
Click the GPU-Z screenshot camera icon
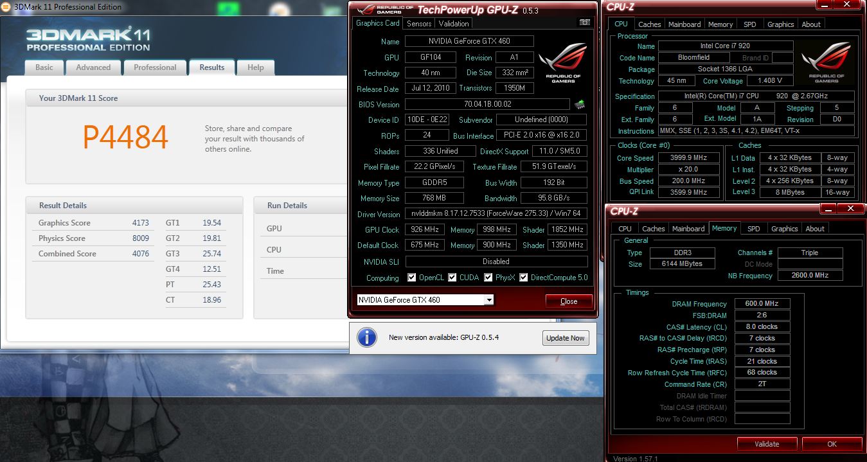point(584,22)
